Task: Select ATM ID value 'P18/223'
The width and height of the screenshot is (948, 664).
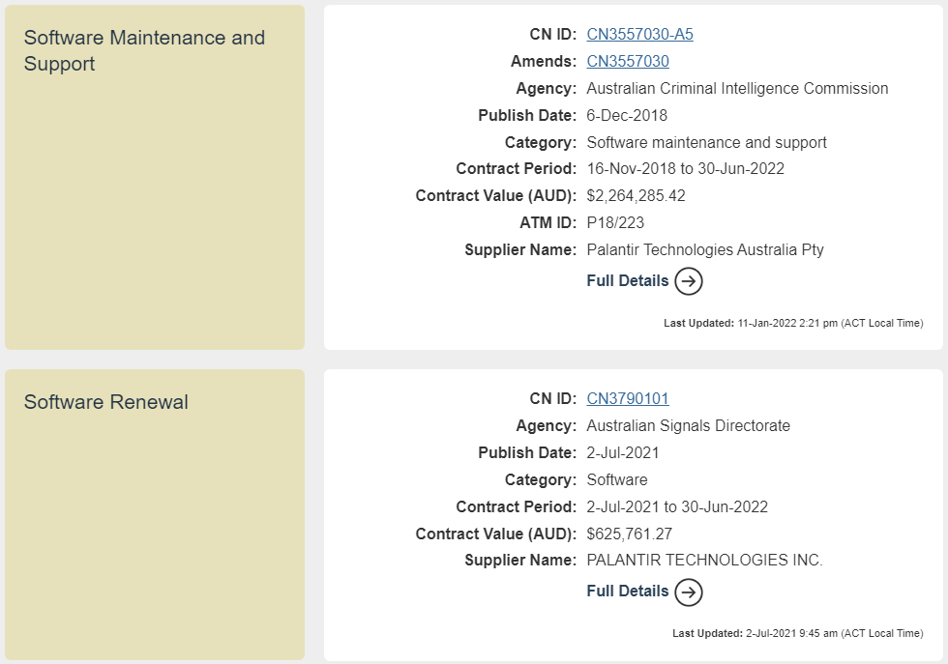Action: [x=615, y=223]
